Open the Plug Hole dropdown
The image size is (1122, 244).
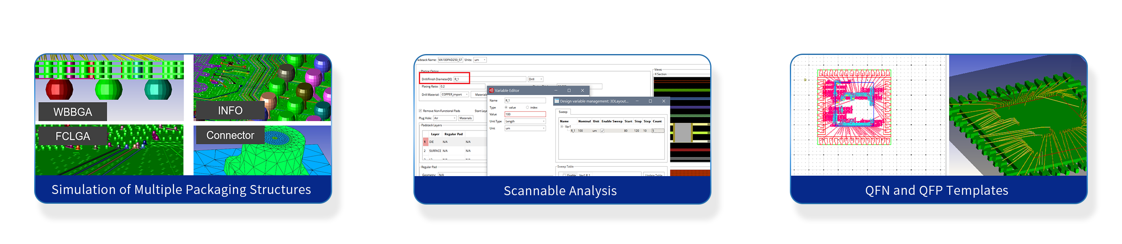445,118
